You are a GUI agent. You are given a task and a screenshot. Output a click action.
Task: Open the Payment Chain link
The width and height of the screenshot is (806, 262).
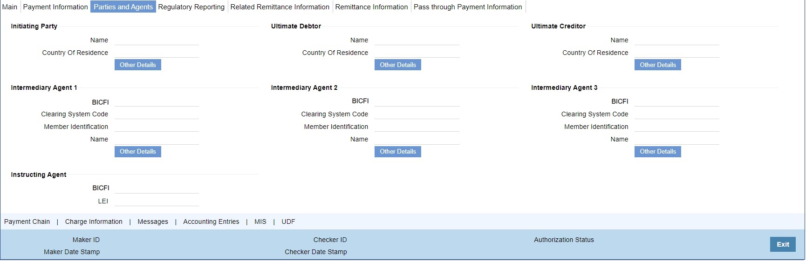(x=27, y=222)
